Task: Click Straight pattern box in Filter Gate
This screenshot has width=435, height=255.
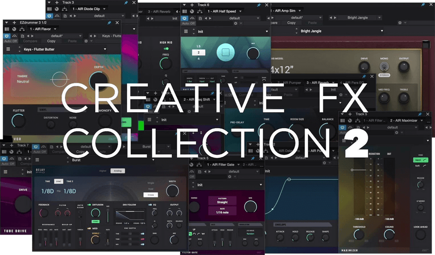Action: point(222,201)
